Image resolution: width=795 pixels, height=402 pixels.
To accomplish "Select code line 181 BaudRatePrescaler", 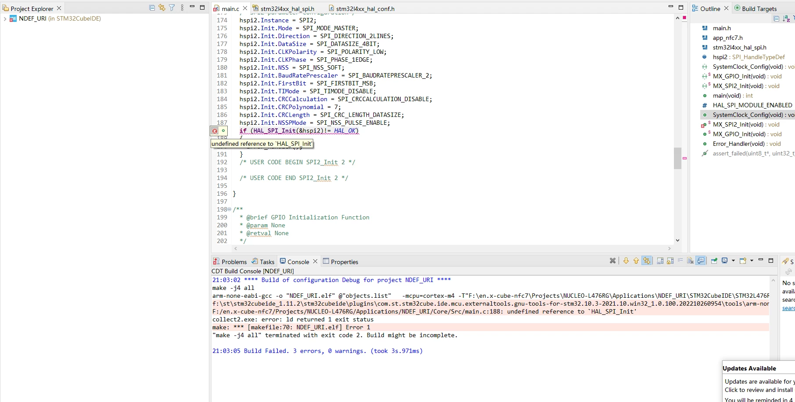I will [x=336, y=75].
